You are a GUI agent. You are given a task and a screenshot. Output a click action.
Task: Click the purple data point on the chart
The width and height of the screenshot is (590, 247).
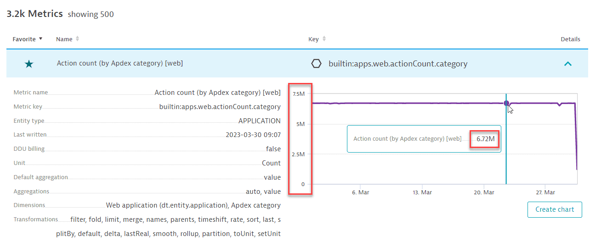(506, 103)
